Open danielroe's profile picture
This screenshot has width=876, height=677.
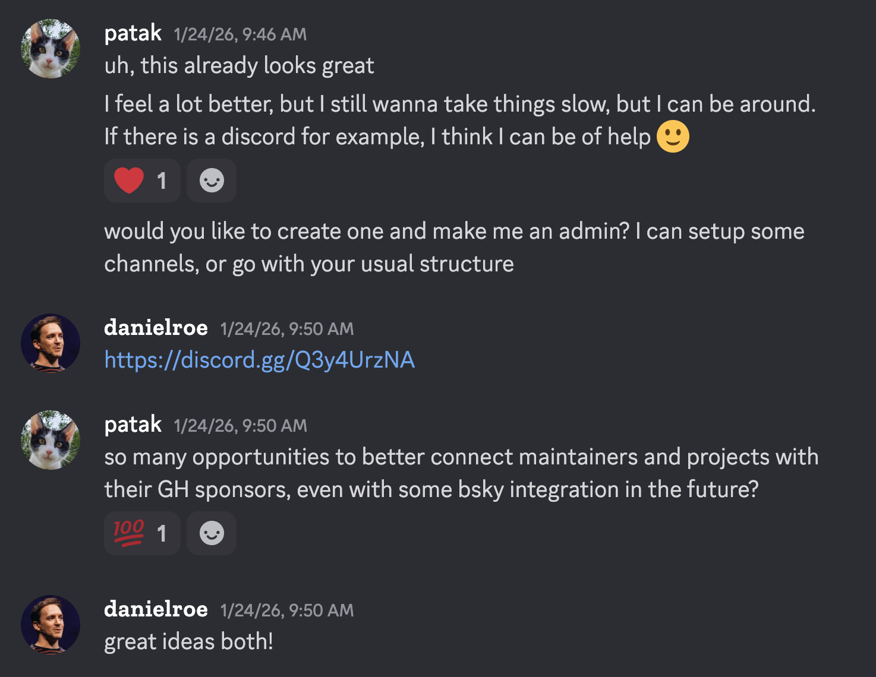(50, 343)
